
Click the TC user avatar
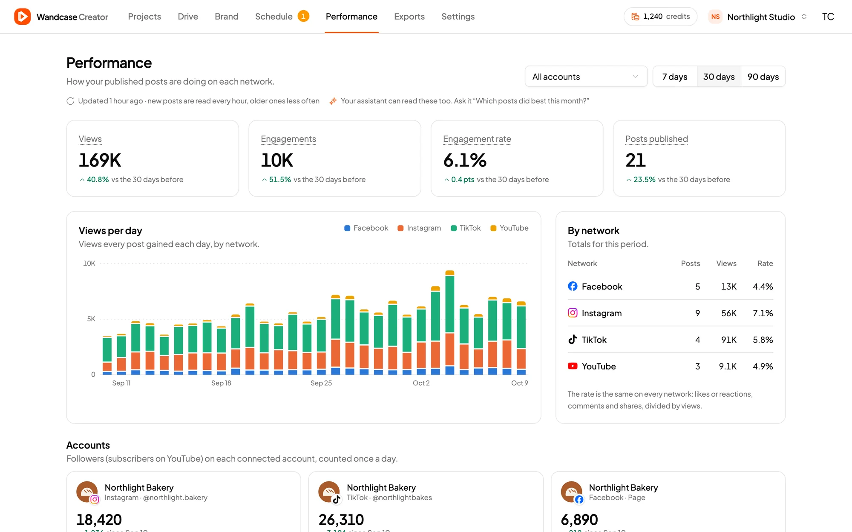(x=828, y=17)
